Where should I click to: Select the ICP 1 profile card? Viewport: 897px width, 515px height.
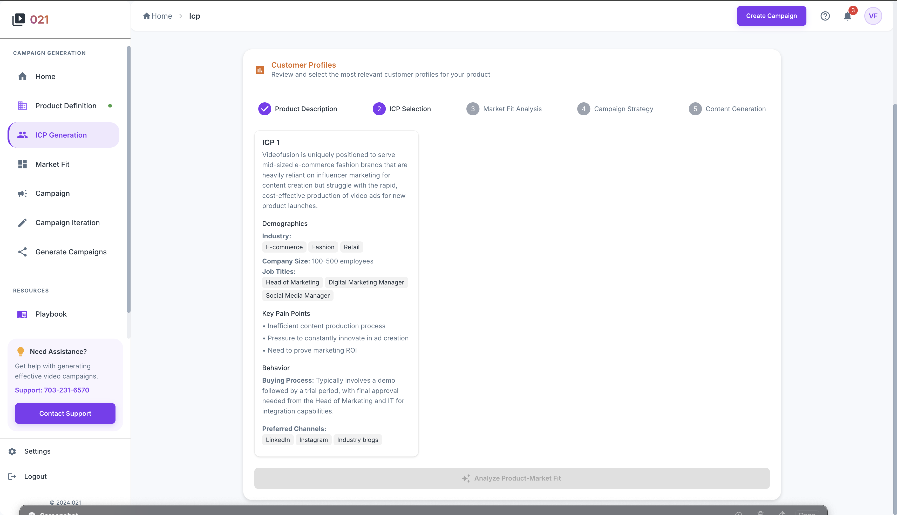336,293
